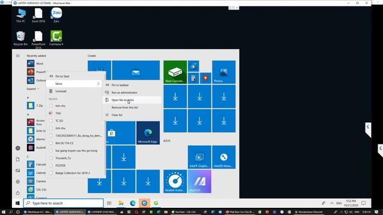Choose Open file location
The height and width of the screenshot is (215, 383).
click(132, 100)
